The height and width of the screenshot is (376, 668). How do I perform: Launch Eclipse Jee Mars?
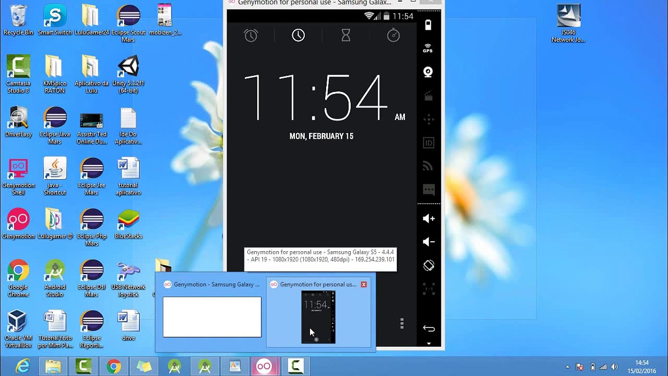(x=91, y=177)
